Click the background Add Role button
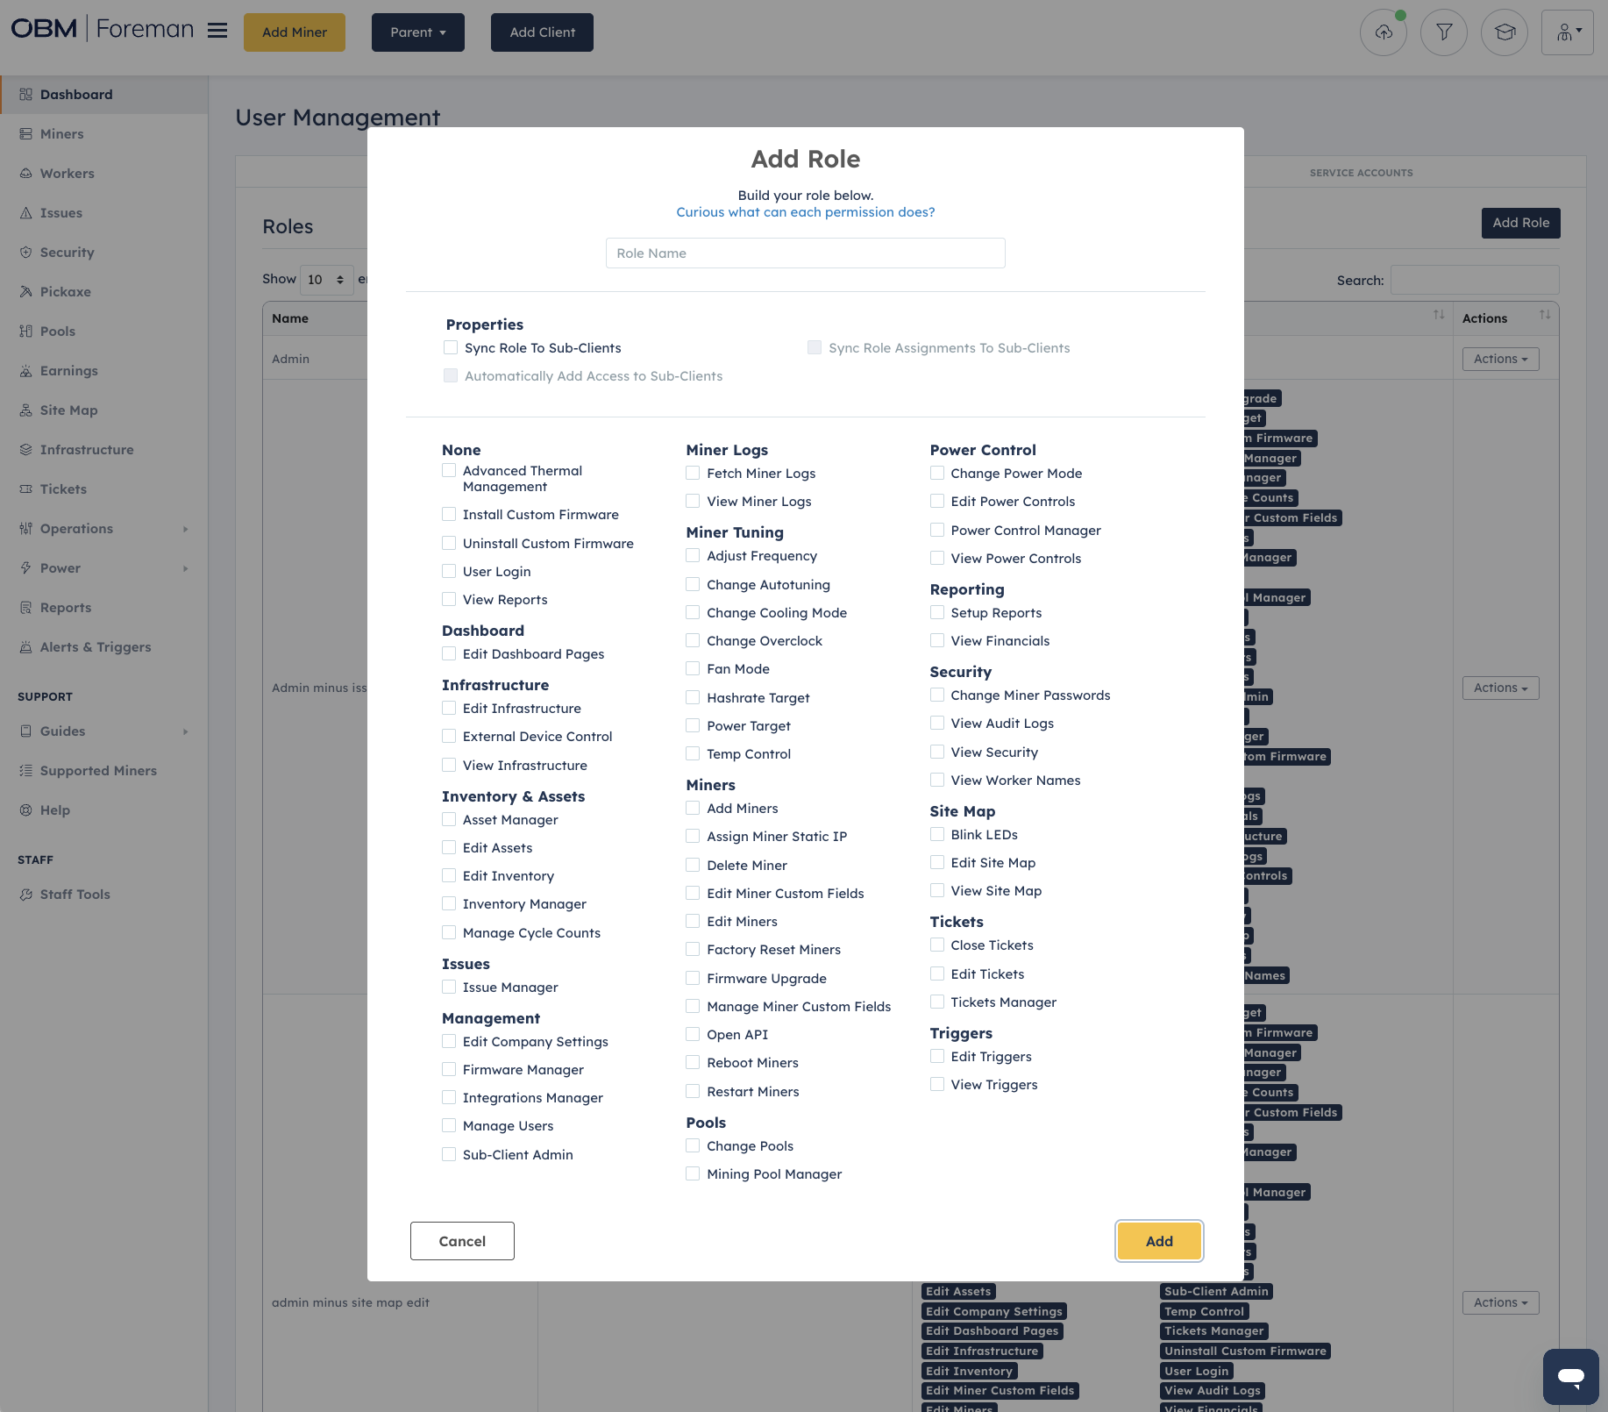 (x=1520, y=223)
